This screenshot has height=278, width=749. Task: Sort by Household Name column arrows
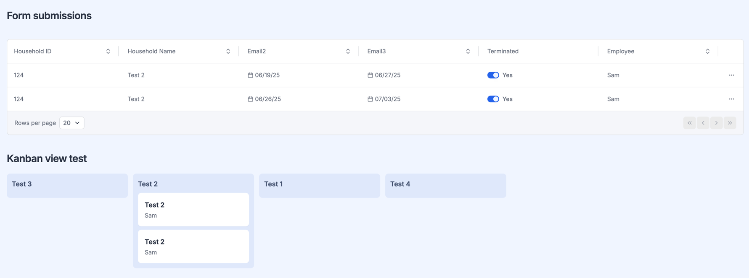[x=228, y=51]
